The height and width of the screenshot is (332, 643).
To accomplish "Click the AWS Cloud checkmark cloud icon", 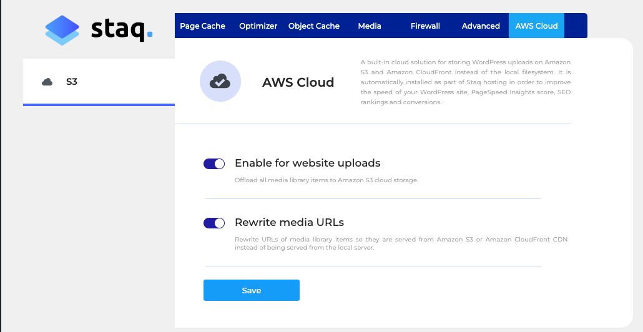I will 220,81.
